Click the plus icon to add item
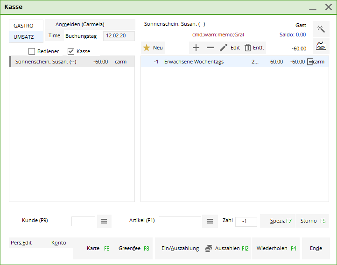 click(x=196, y=48)
